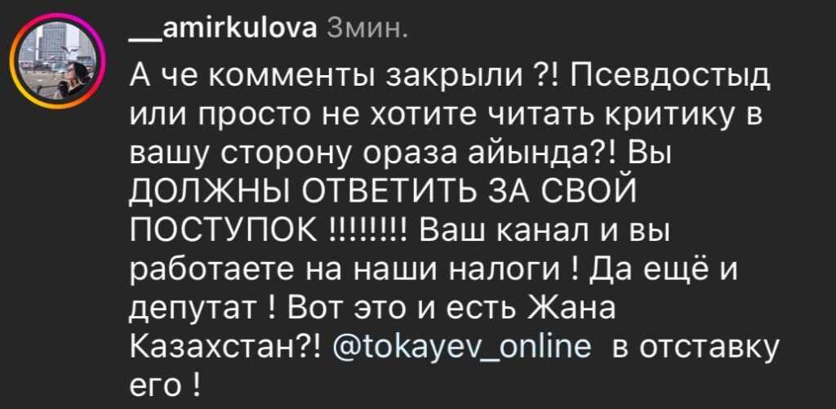Open the __amirkulova profile avatar
This screenshot has width=836, height=409.
(x=58, y=60)
